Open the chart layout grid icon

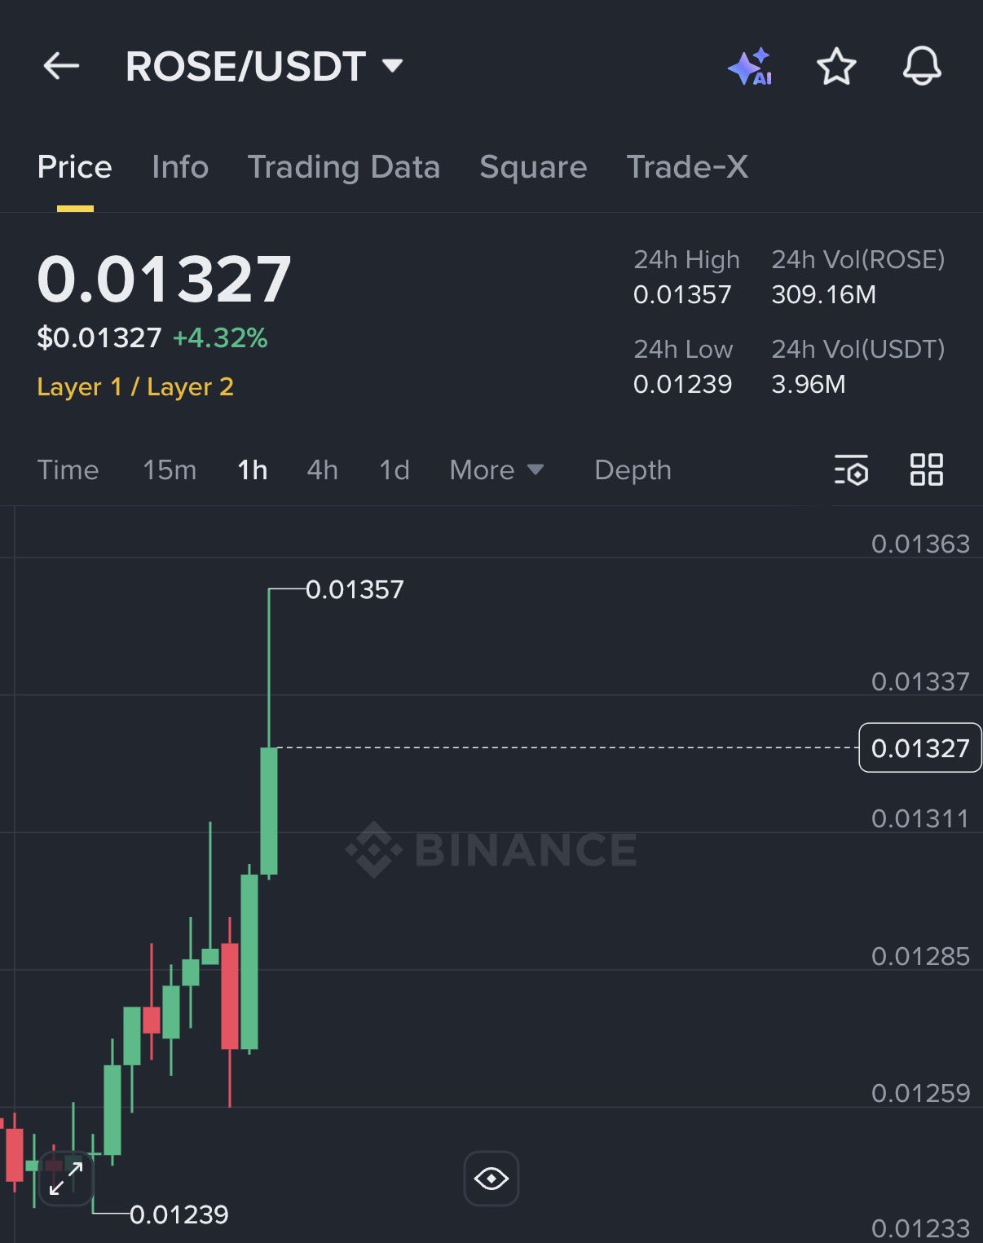(927, 470)
